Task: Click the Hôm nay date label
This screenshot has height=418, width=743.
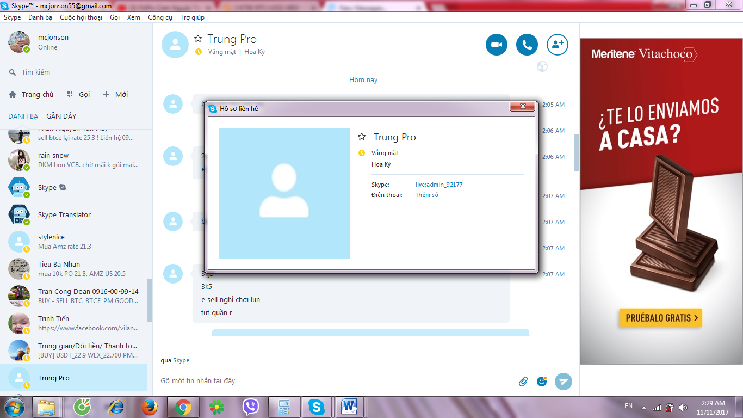Action: (363, 80)
